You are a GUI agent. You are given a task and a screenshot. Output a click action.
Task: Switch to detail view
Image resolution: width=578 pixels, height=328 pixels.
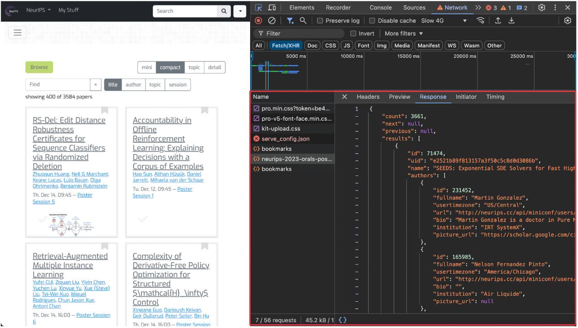click(215, 67)
